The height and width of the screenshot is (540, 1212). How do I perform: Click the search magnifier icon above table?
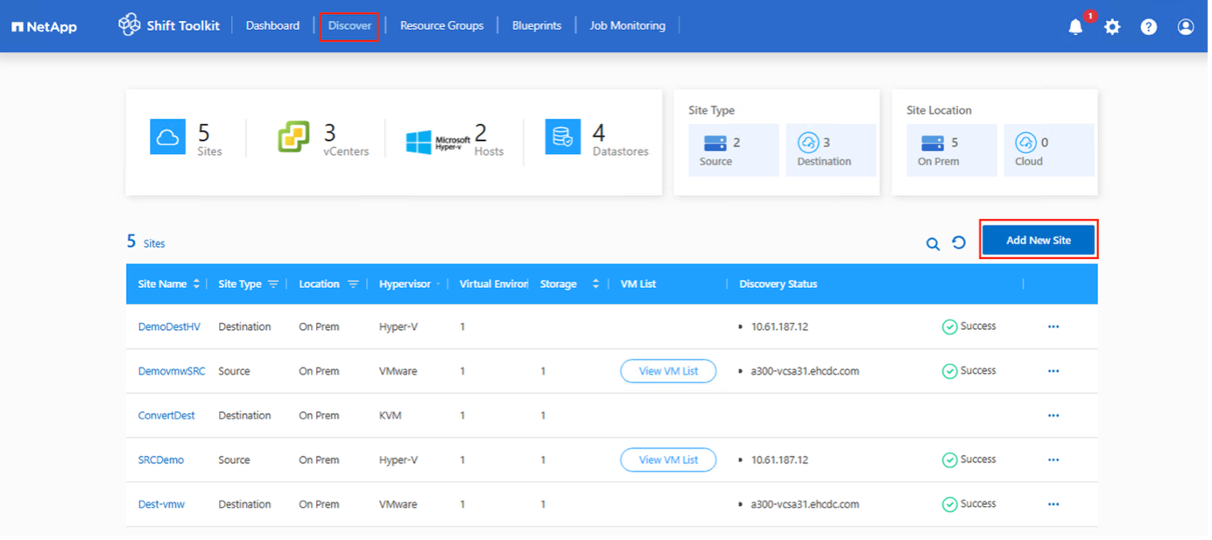click(x=933, y=243)
